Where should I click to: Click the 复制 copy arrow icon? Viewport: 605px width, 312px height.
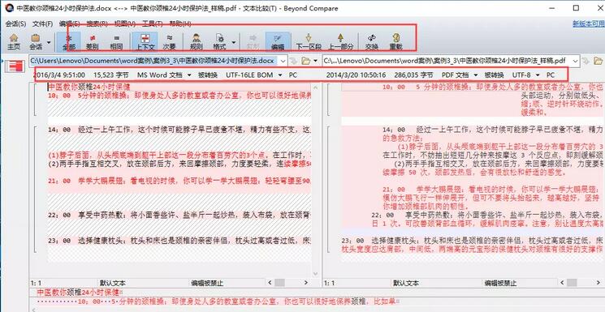click(253, 42)
